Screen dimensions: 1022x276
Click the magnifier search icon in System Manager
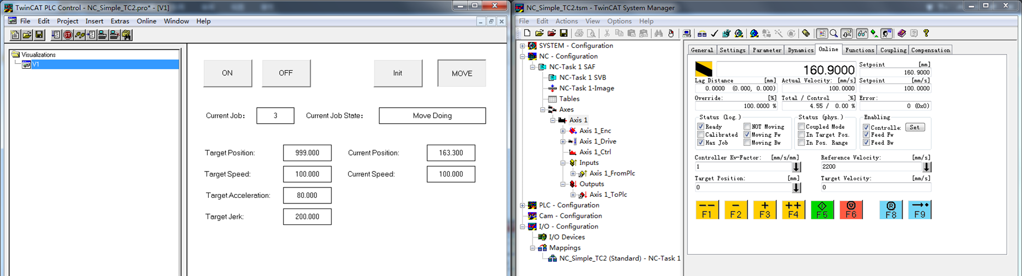pyautogui.click(x=834, y=34)
